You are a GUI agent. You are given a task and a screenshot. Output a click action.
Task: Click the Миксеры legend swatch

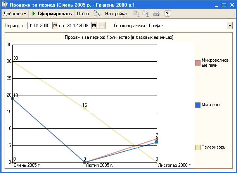tap(198, 105)
